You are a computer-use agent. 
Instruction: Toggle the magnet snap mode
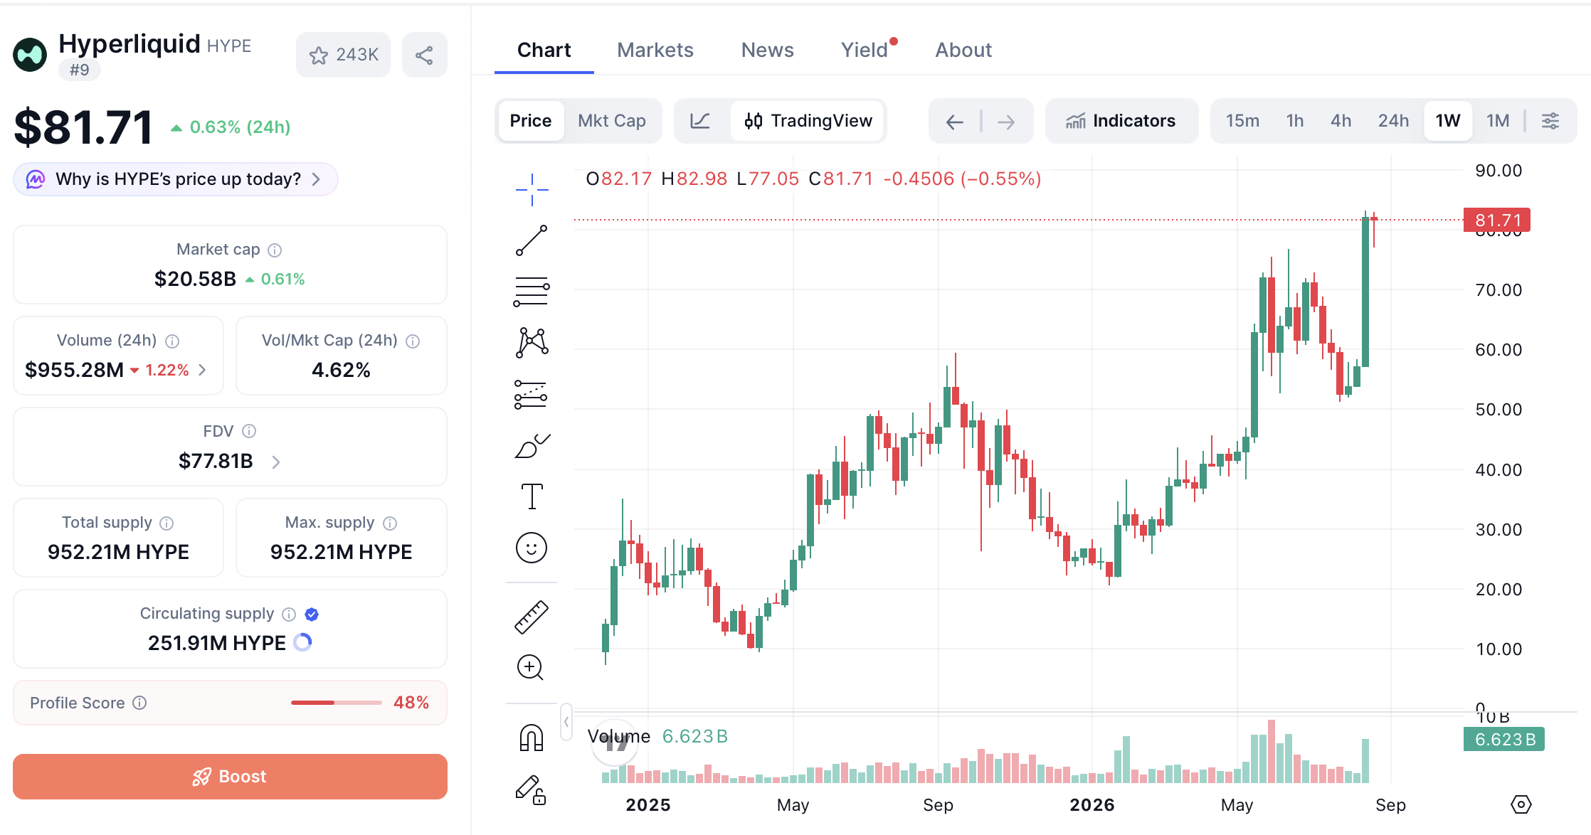(532, 738)
